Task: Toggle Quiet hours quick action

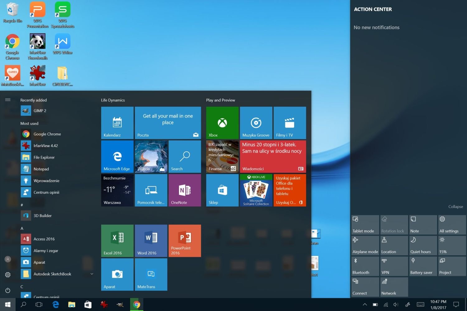Action: (423, 246)
